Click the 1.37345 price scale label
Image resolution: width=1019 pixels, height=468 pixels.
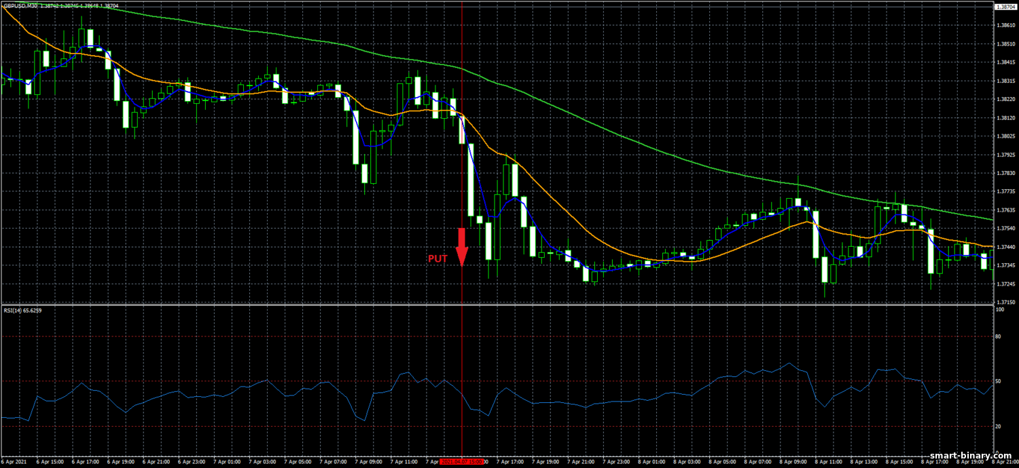tap(1006, 265)
